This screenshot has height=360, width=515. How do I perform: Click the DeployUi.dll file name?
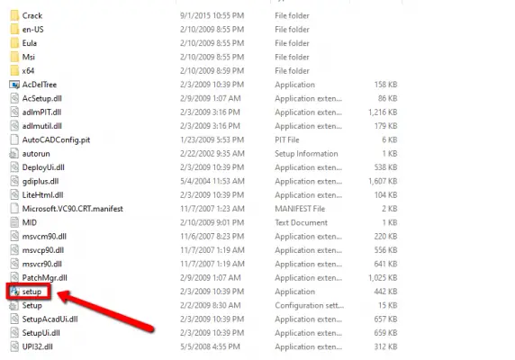tap(43, 167)
